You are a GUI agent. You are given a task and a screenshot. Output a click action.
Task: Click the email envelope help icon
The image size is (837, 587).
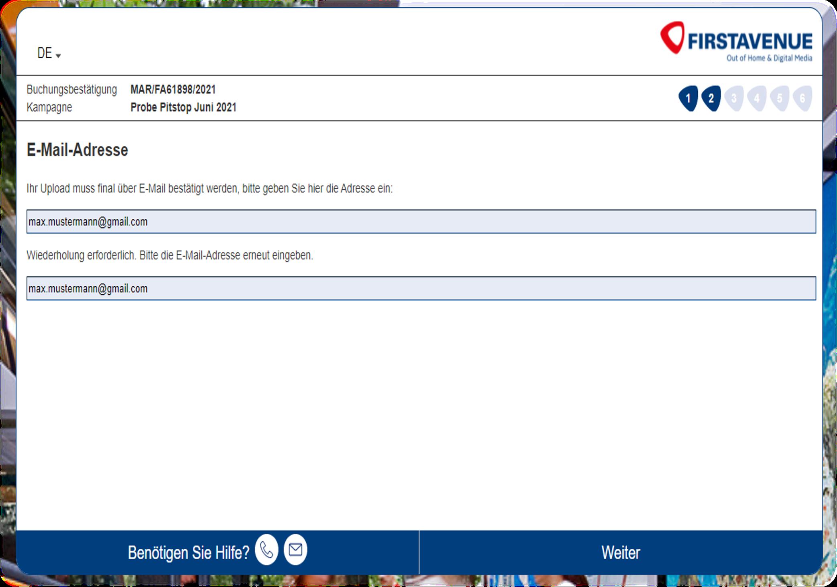(295, 550)
